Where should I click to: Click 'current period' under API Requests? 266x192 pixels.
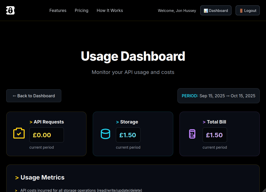click(42, 147)
